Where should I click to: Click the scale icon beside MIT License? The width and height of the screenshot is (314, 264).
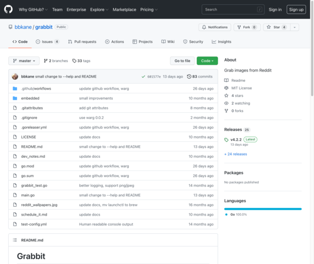(226, 88)
